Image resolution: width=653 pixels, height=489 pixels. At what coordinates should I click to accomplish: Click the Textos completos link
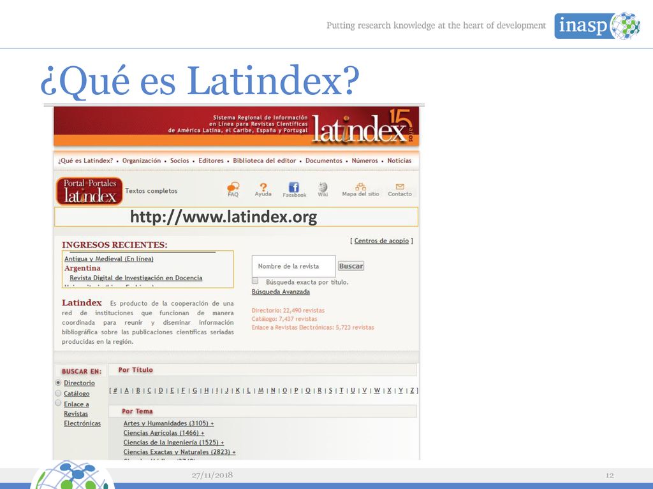(151, 191)
